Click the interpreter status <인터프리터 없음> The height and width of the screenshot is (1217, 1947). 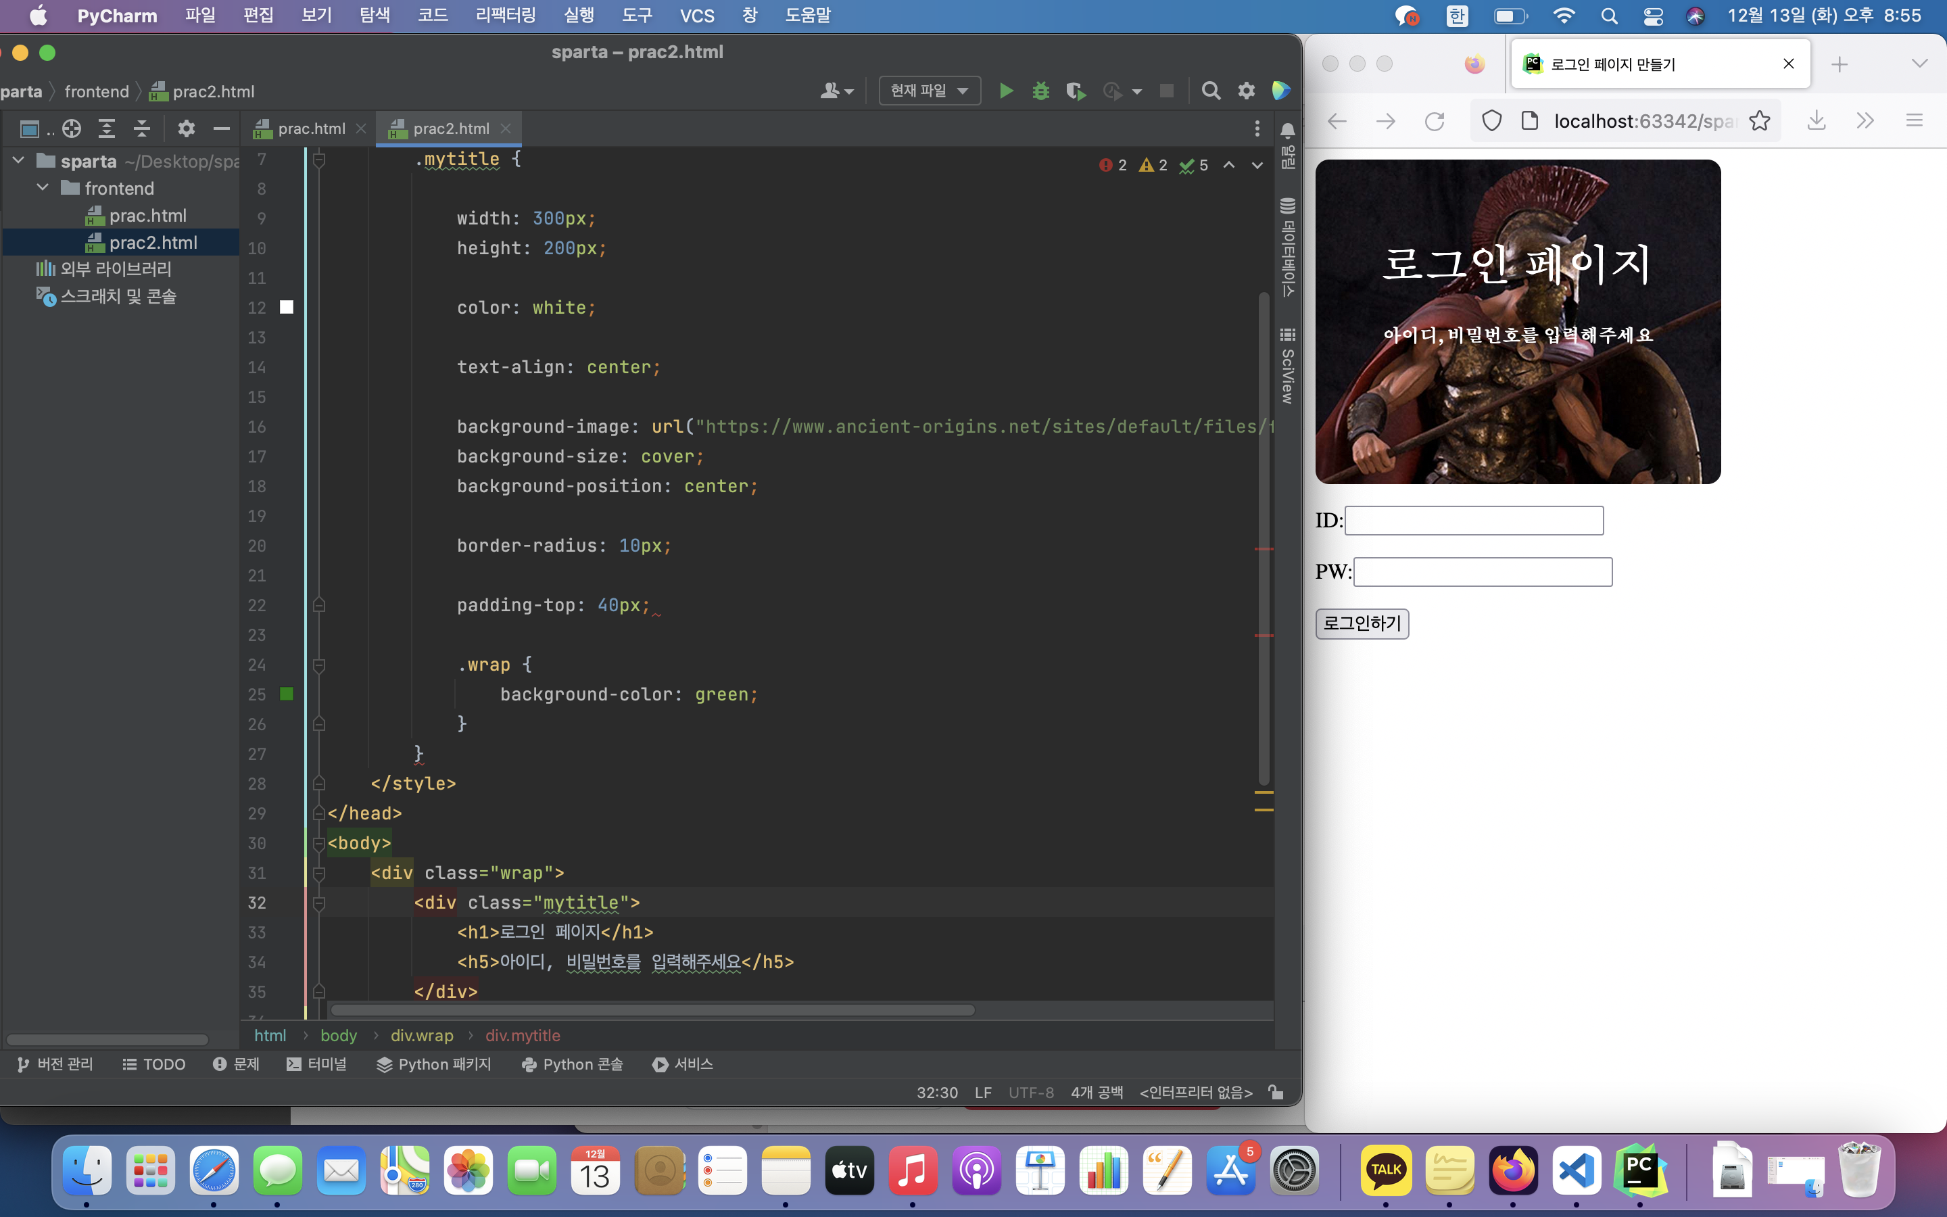[x=1195, y=1092]
